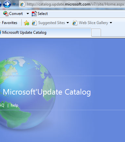Click the address bar URL field
This screenshot has height=142, width=125.
tap(72, 4)
